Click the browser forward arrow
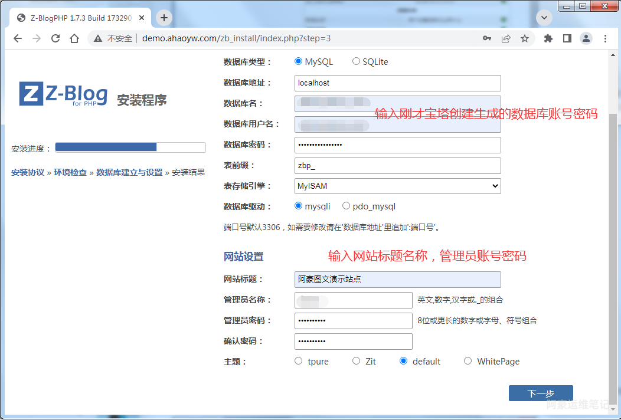Screen dimensions: 621x420 (x=37, y=38)
